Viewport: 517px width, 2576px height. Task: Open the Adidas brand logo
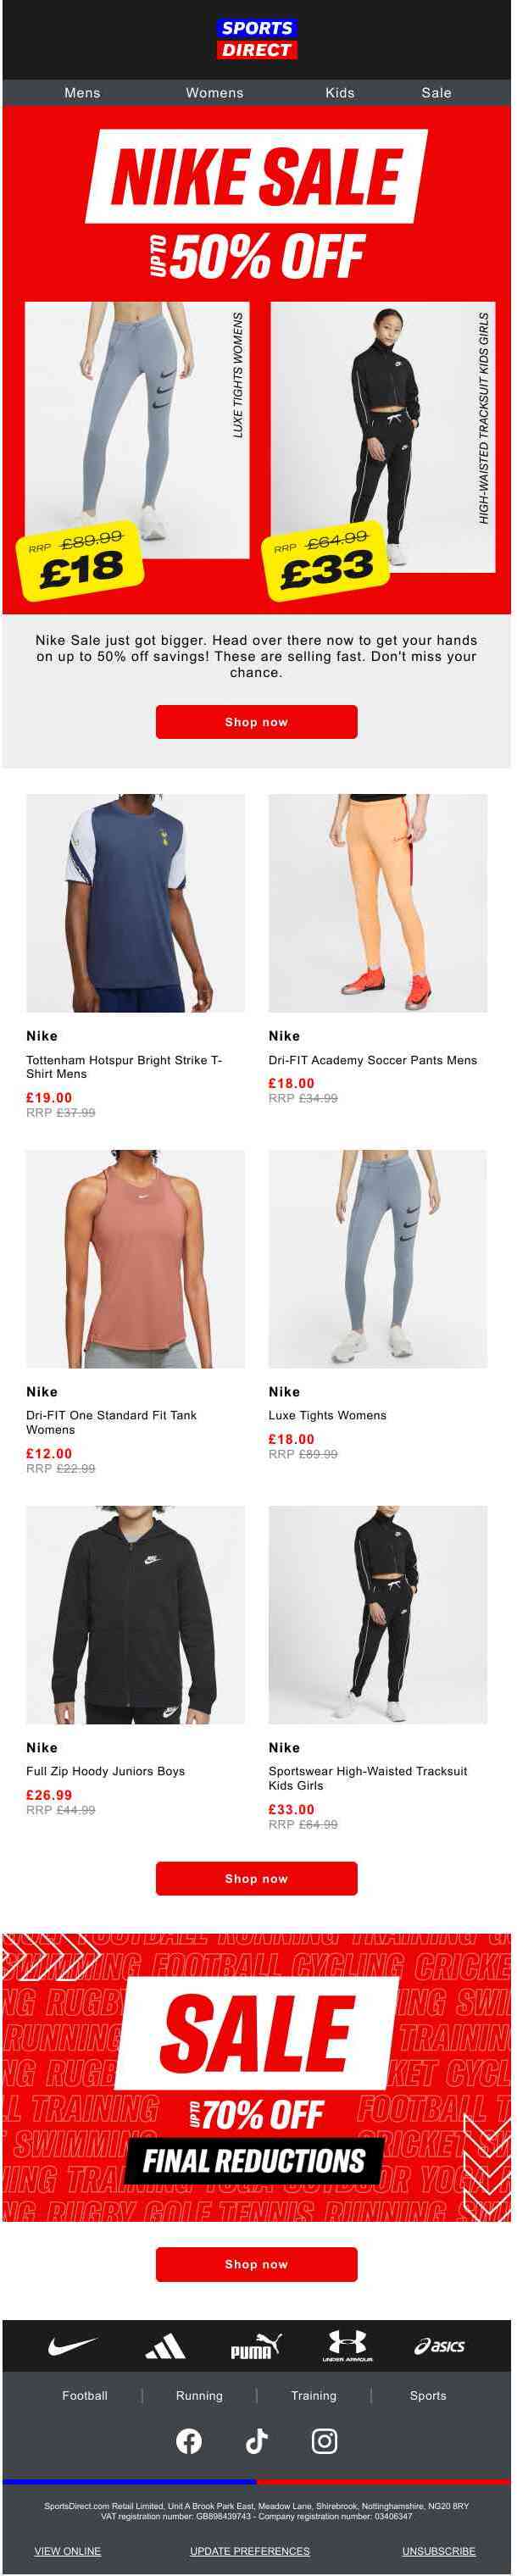click(x=165, y=2346)
